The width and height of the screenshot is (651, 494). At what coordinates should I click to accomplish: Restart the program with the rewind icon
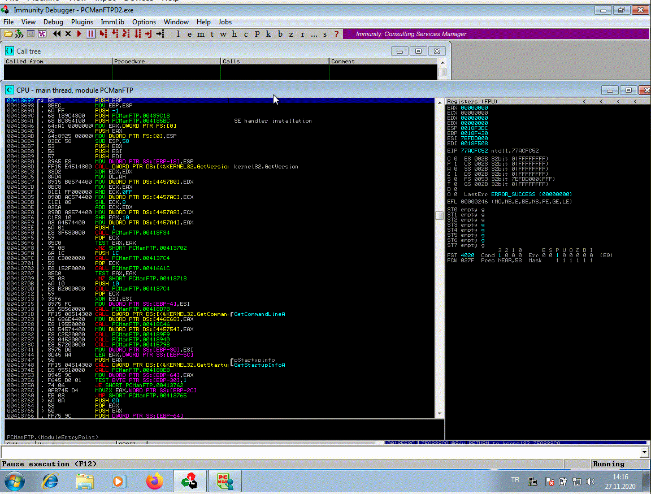click(57, 34)
